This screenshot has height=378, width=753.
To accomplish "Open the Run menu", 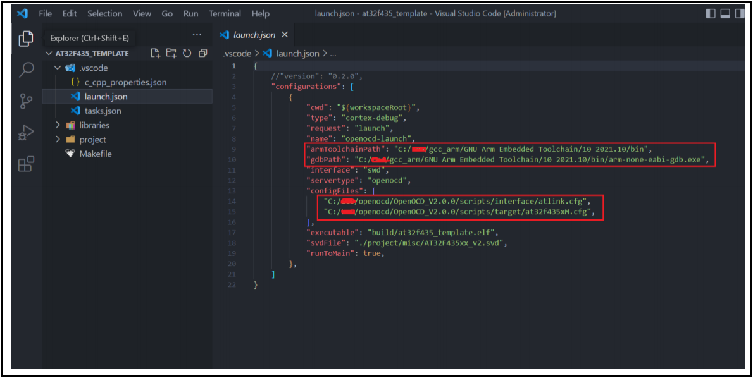I will (x=190, y=13).
